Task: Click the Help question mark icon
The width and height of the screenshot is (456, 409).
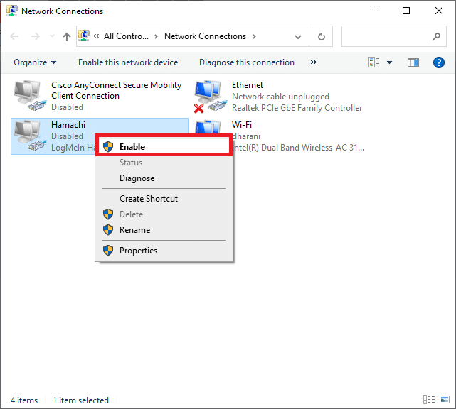Action: coord(439,62)
